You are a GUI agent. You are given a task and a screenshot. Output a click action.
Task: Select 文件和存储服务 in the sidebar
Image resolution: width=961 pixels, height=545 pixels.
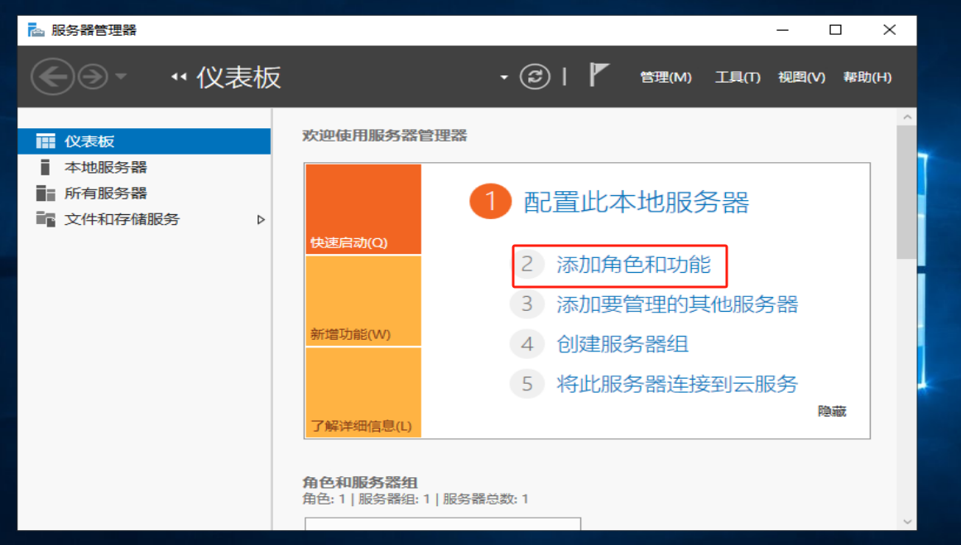(x=144, y=219)
